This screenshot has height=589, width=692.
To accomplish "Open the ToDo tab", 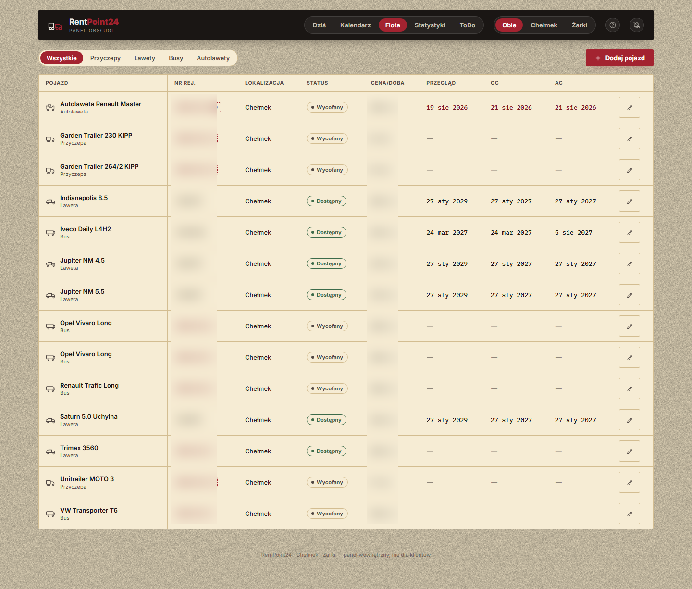I will pyautogui.click(x=468, y=25).
